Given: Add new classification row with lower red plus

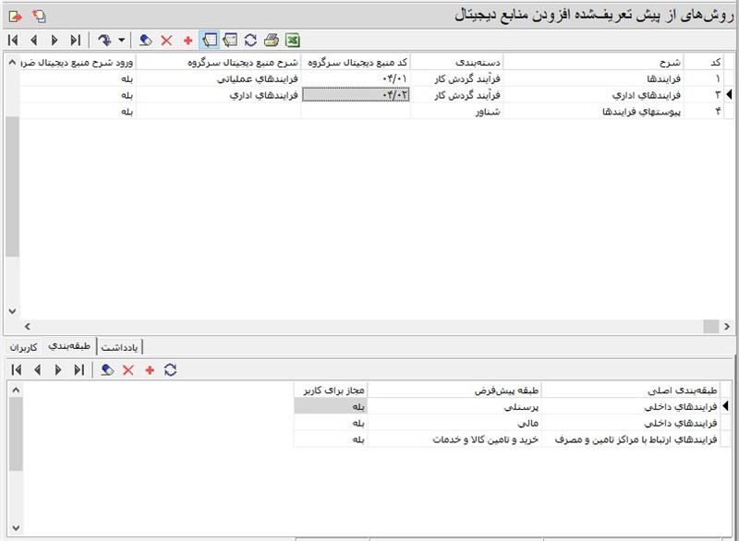Looking at the screenshot, I should 150,369.
